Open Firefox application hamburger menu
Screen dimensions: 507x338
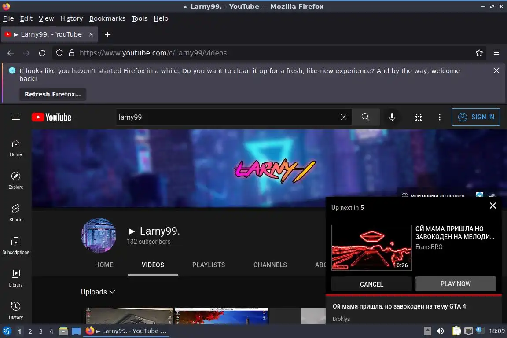pyautogui.click(x=496, y=53)
